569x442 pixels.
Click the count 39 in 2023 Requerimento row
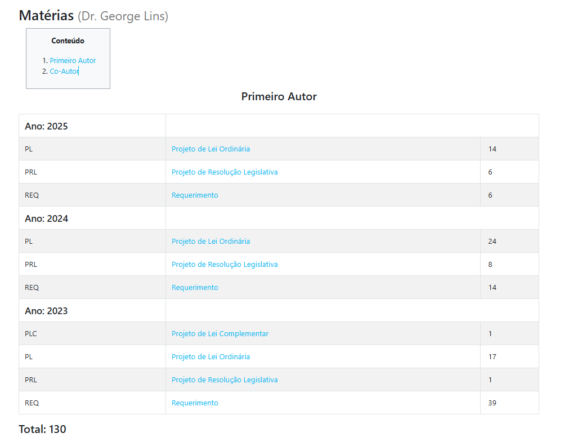point(492,403)
